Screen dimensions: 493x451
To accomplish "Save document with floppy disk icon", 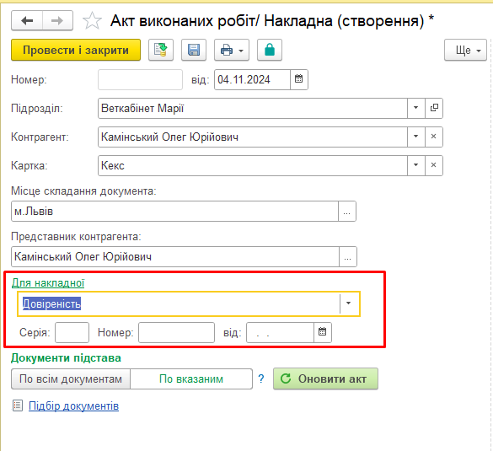I will 194,50.
